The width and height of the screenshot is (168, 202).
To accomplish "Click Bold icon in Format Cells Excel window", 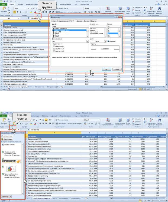I will click(15, 12).
